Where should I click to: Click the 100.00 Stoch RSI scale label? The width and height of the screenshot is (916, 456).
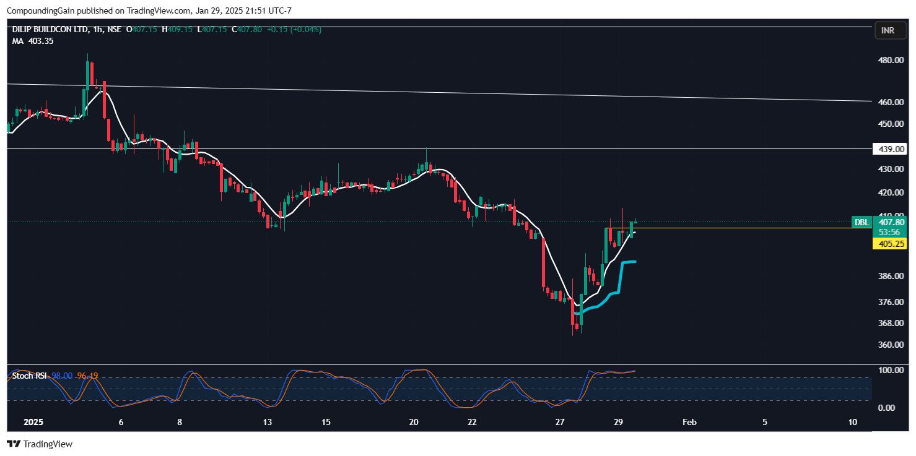point(891,370)
